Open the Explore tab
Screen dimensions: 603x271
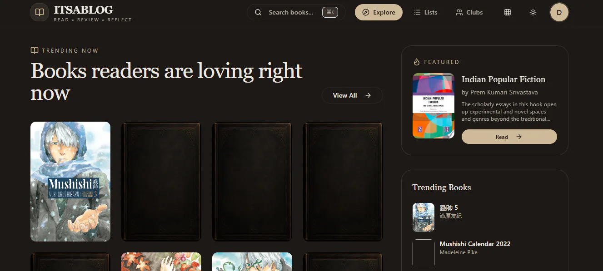point(379,12)
